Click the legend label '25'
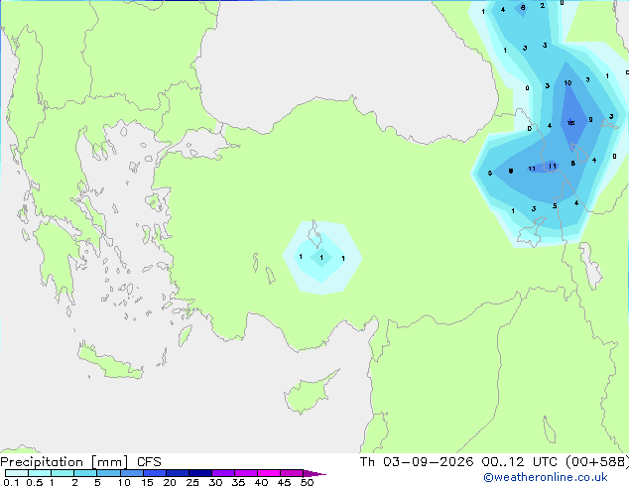This screenshot has width=629, height=486. point(192,482)
